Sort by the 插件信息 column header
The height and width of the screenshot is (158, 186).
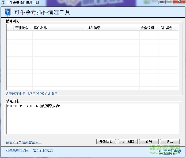click(x=113, y=28)
